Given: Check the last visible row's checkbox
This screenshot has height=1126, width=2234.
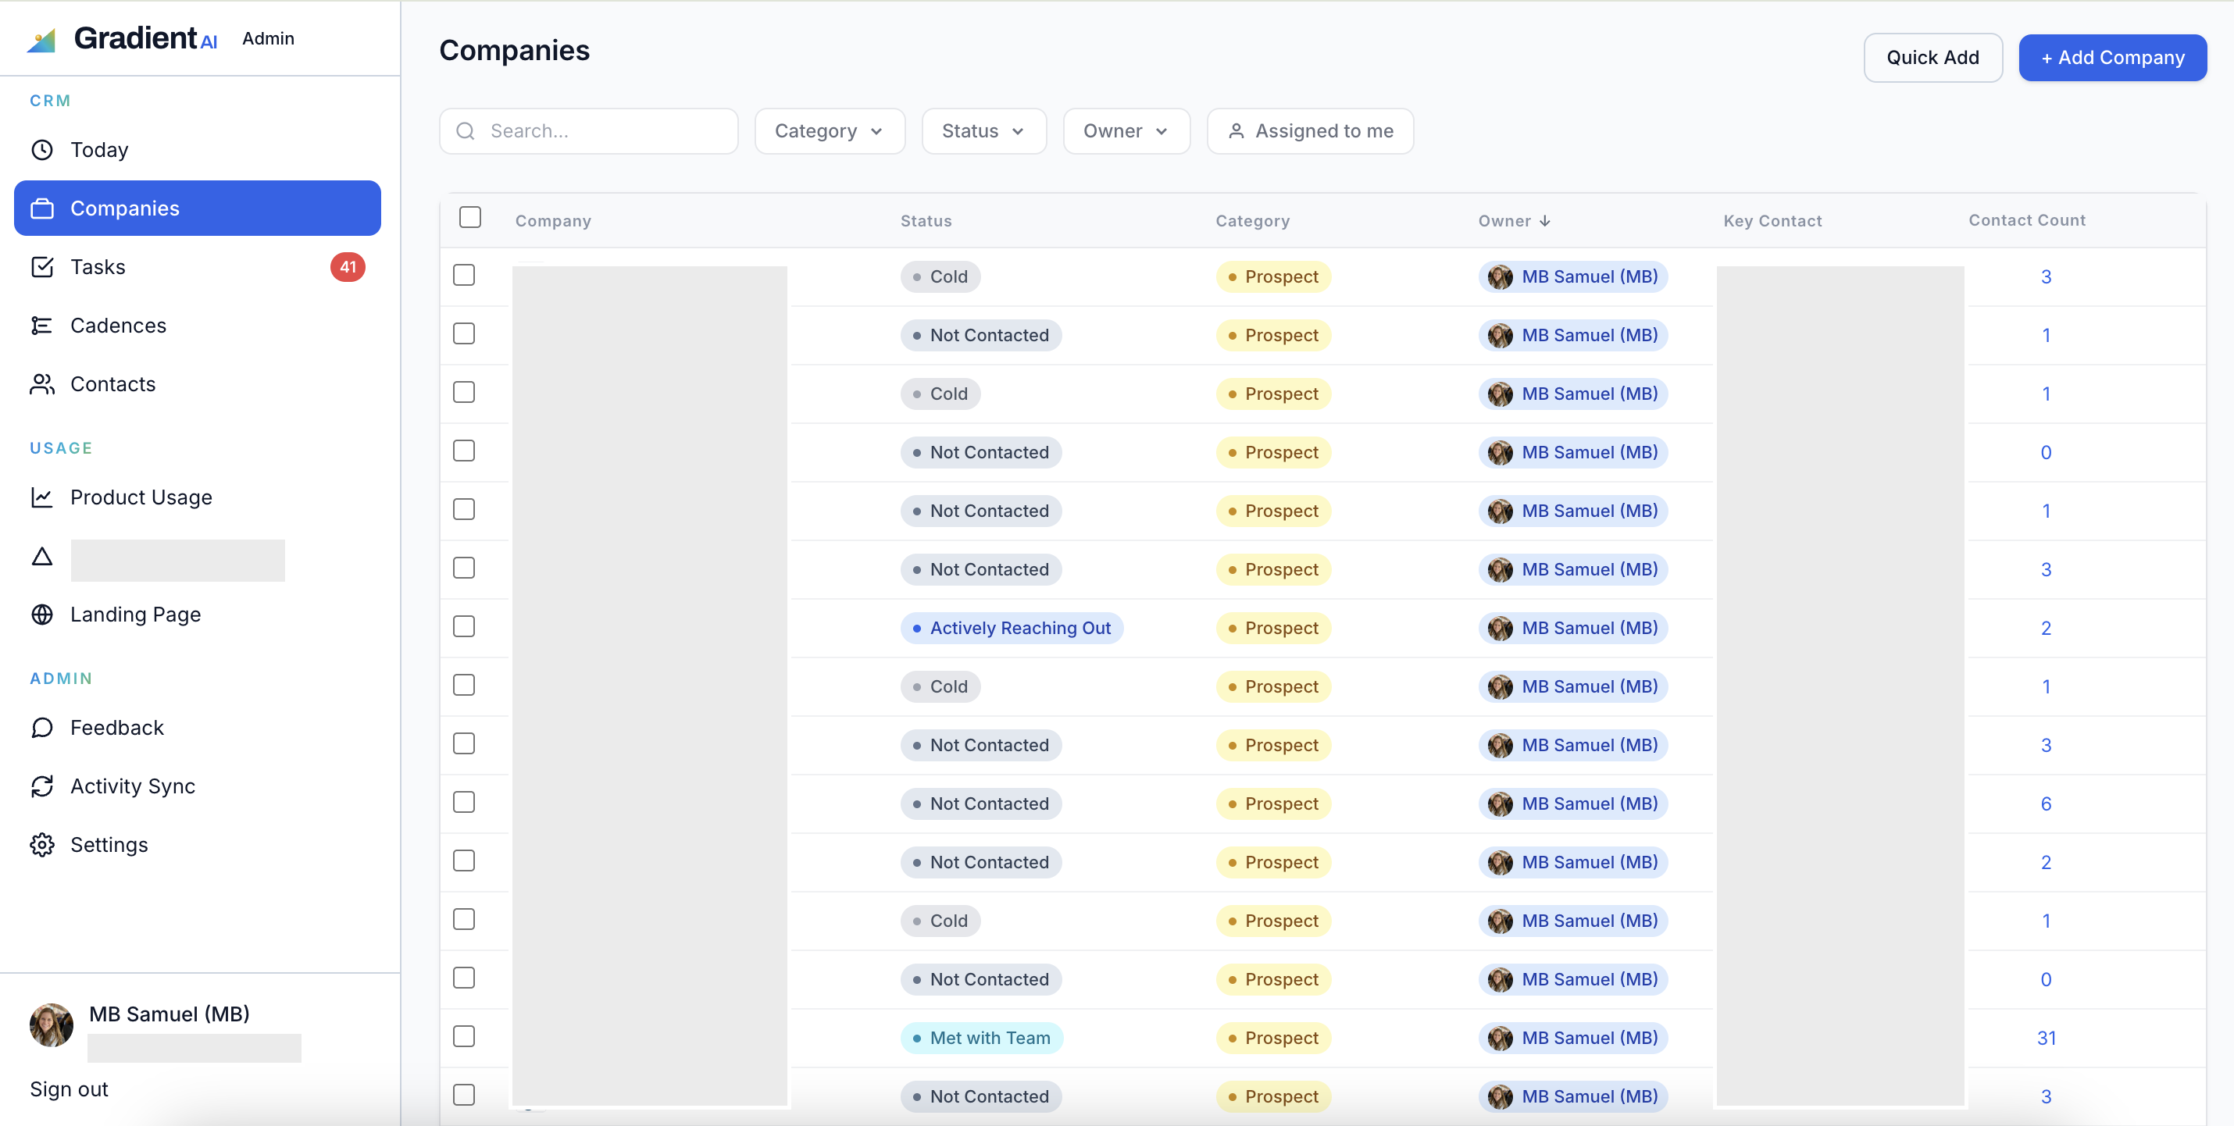Looking at the screenshot, I should 464,1096.
